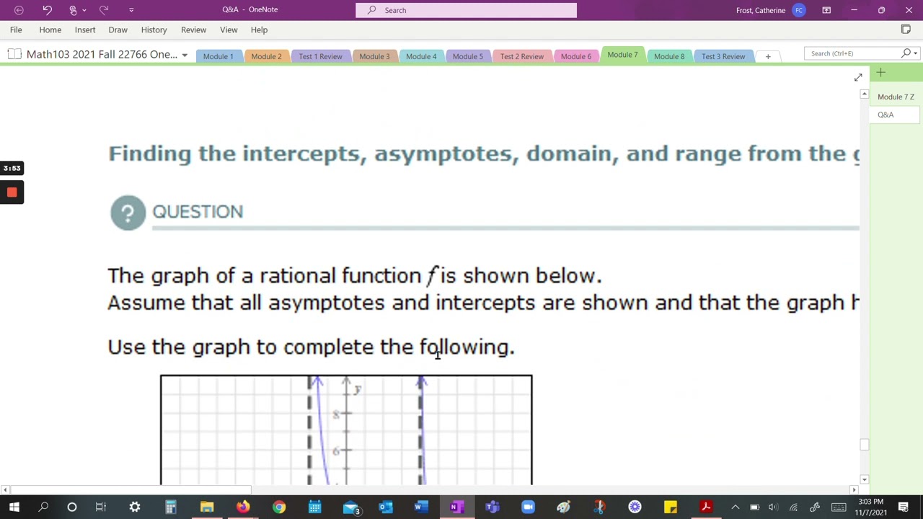Click the Search box in title bar

(466, 10)
